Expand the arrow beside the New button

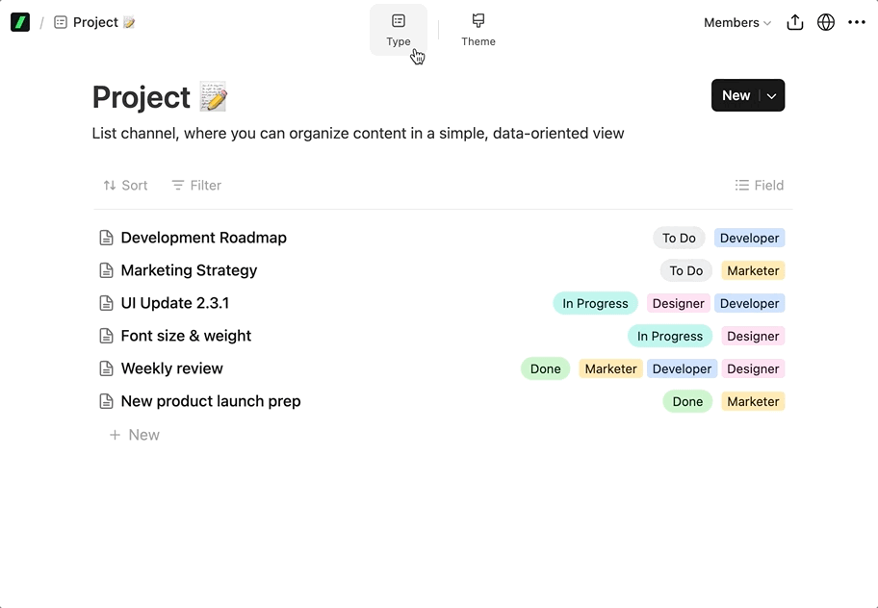(x=771, y=95)
